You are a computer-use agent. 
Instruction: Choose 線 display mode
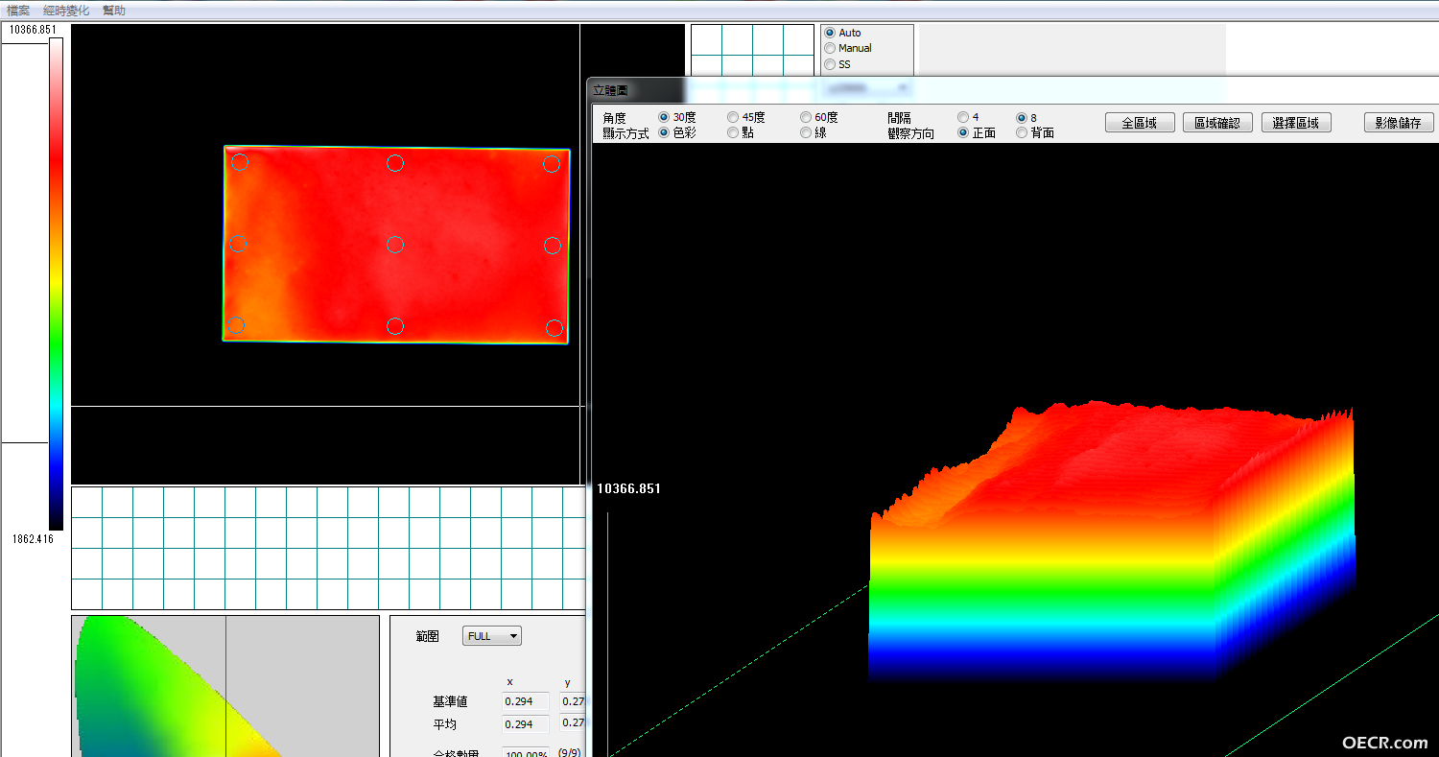[806, 132]
